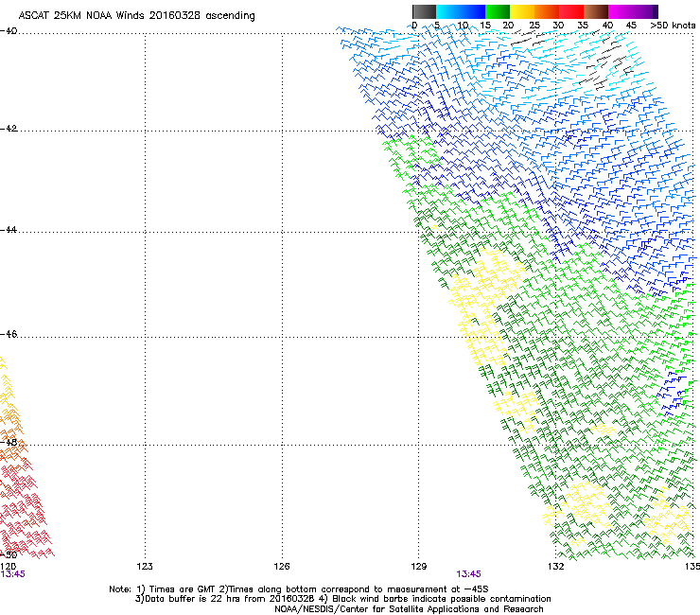This screenshot has width=700, height=615.
Task: Click the purple 13:45 time near 120
Action: tap(12, 574)
